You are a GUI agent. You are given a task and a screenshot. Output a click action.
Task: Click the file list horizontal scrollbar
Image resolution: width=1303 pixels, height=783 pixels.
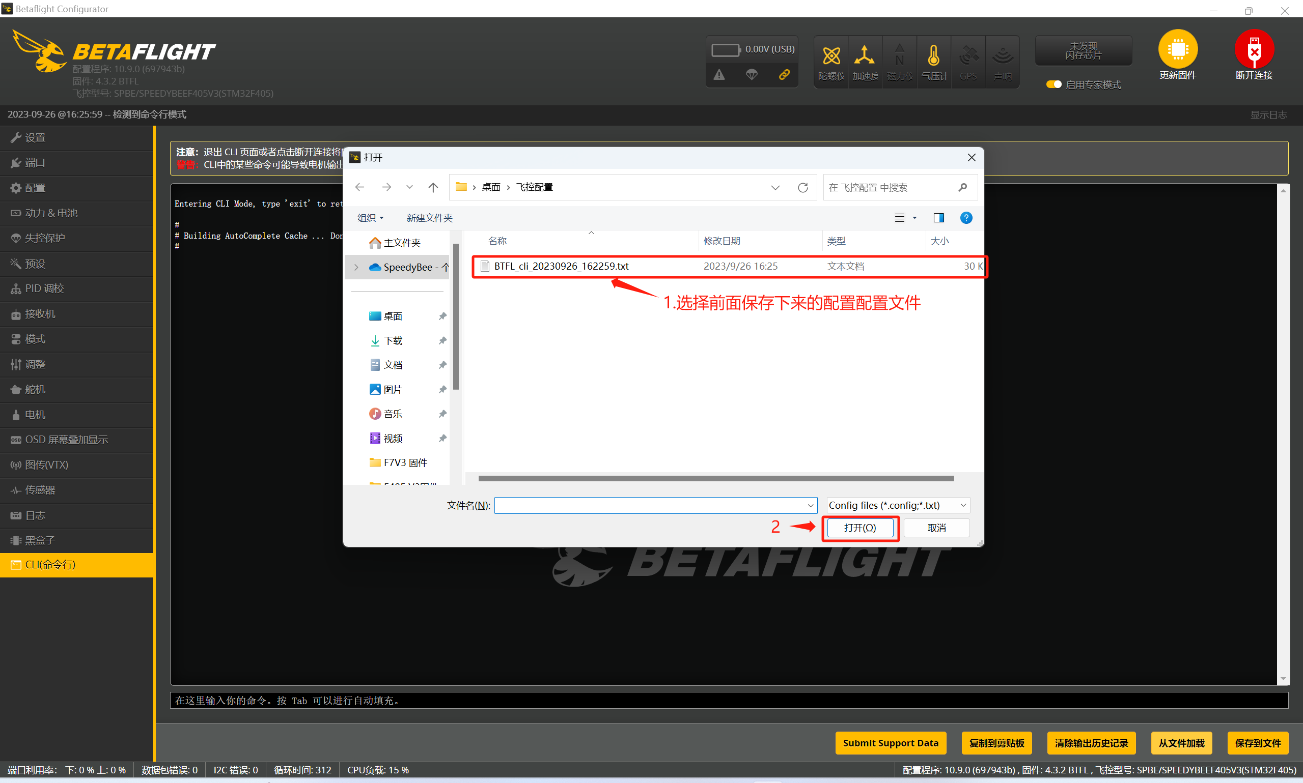point(715,478)
